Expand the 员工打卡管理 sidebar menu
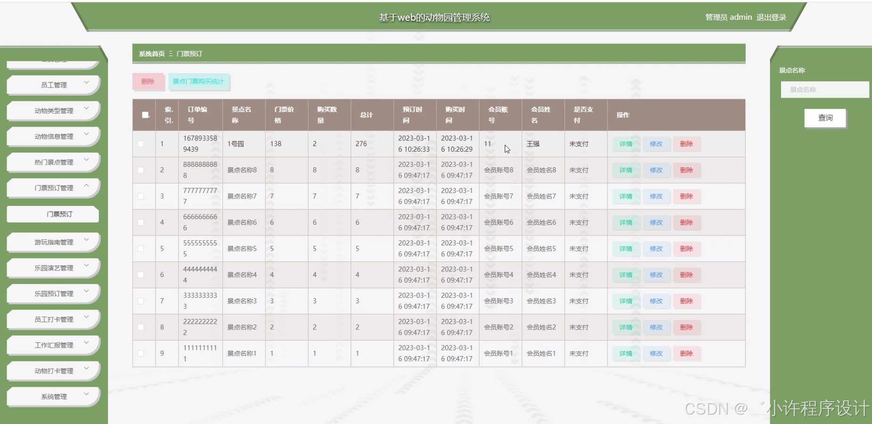Image resolution: width=872 pixels, height=424 pixels. click(x=53, y=319)
